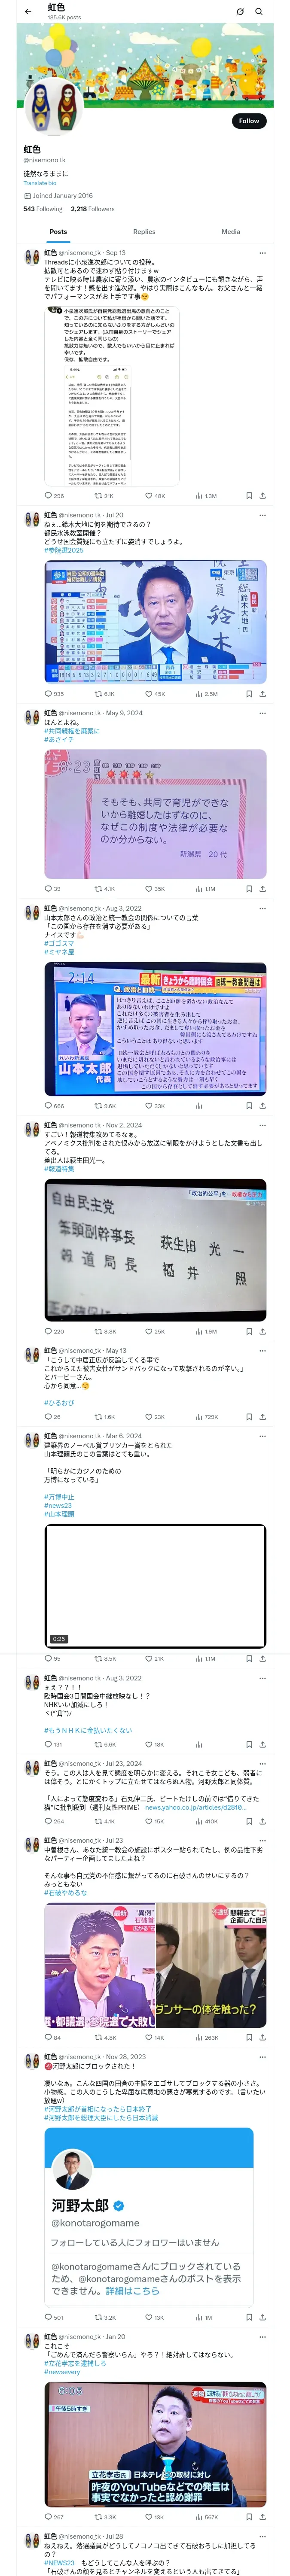The height and width of the screenshot is (2576, 290).
Task: Open more options on the Jul 20 post
Action: pos(263,516)
